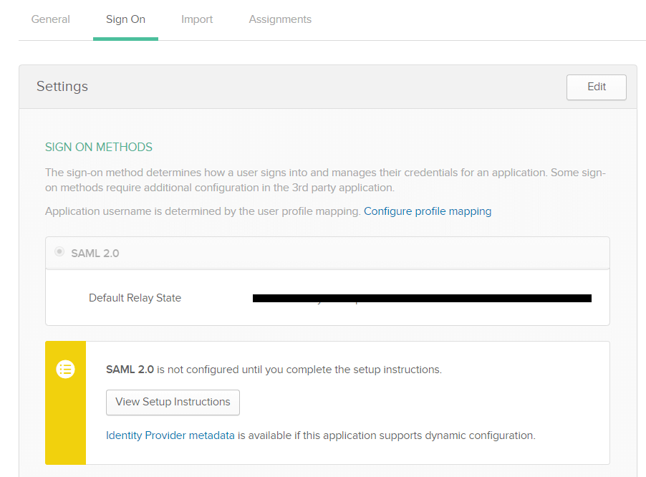Go to the Import tab
This screenshot has width=646, height=477.
197,19
